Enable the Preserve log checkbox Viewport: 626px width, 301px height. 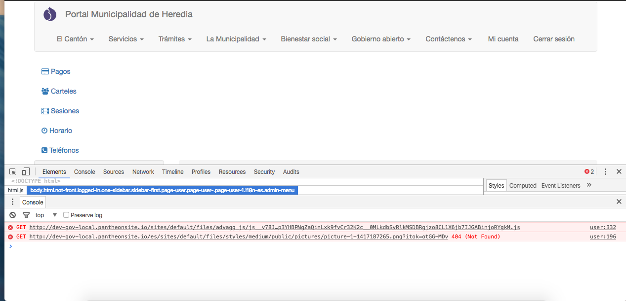coord(66,215)
